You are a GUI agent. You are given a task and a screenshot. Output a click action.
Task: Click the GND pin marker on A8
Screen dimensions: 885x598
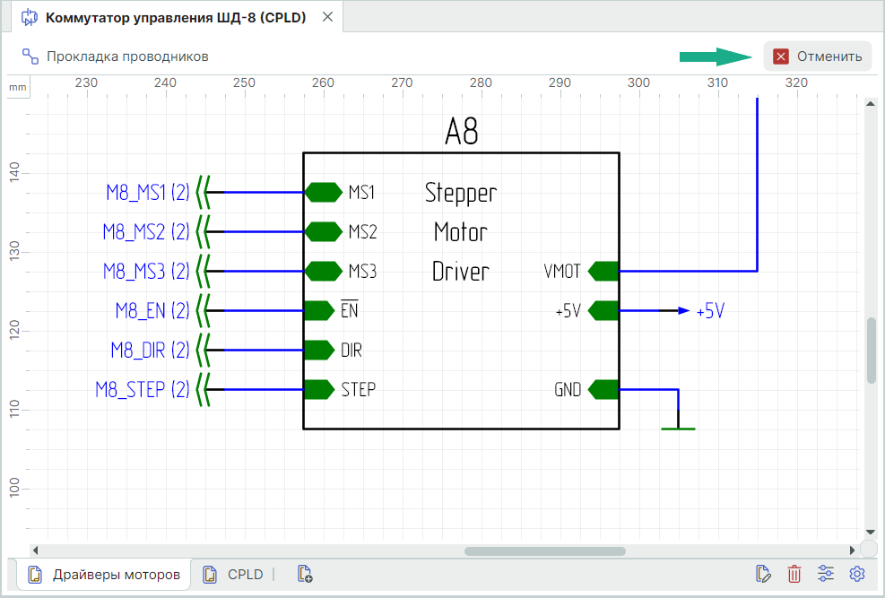click(x=603, y=390)
